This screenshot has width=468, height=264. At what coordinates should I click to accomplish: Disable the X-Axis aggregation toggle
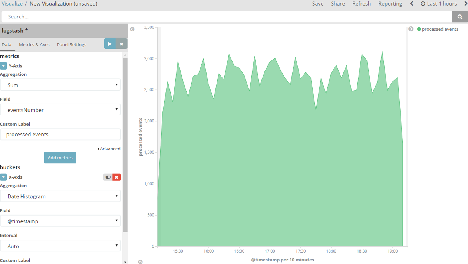tap(108, 177)
